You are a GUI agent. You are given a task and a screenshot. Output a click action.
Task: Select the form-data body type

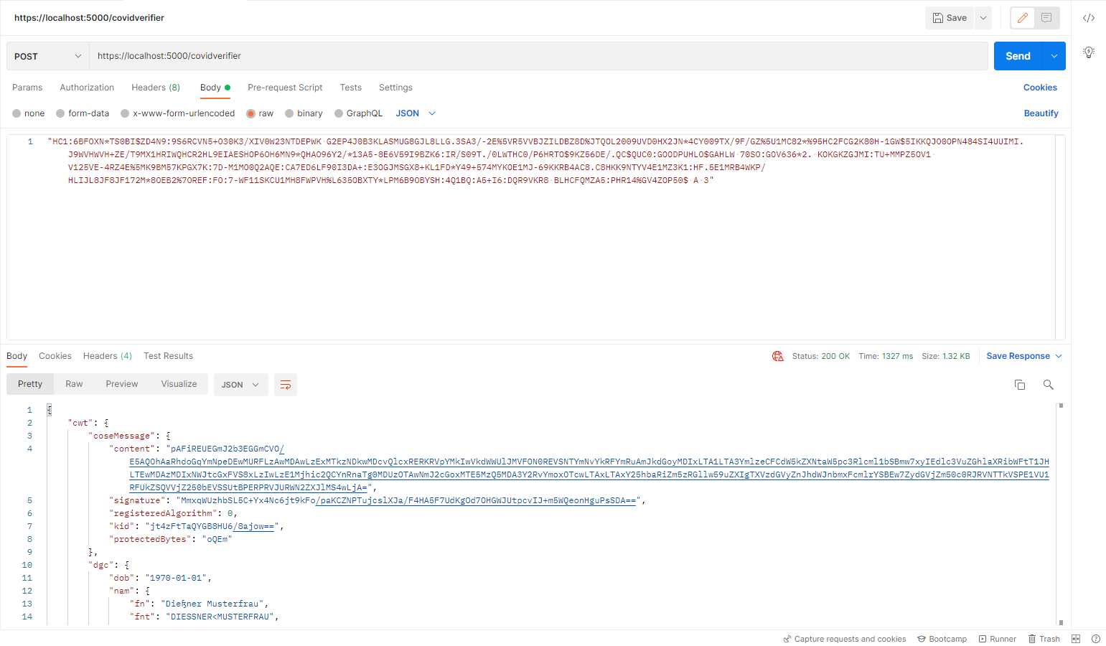coord(61,113)
